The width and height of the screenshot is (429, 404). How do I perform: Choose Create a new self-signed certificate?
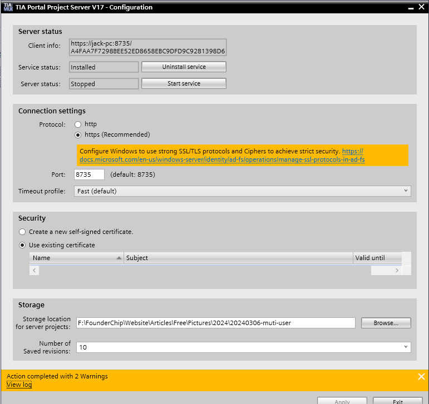tap(22, 232)
